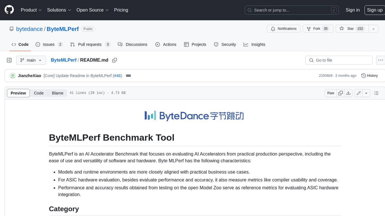The height and width of the screenshot is (216, 385).
Task: Expand the Solutions menu
Action: click(59, 10)
